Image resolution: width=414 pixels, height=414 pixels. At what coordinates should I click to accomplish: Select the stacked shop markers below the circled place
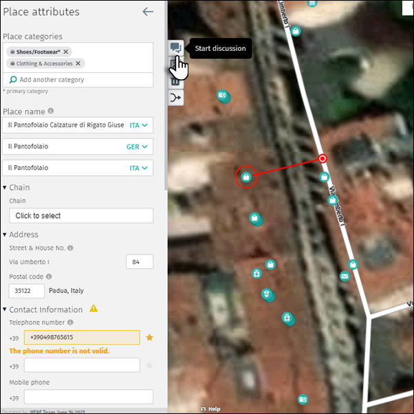click(x=255, y=219)
